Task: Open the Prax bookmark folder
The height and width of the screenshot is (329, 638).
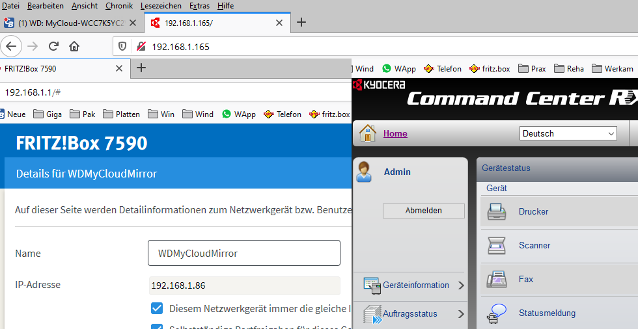Action: coord(533,69)
